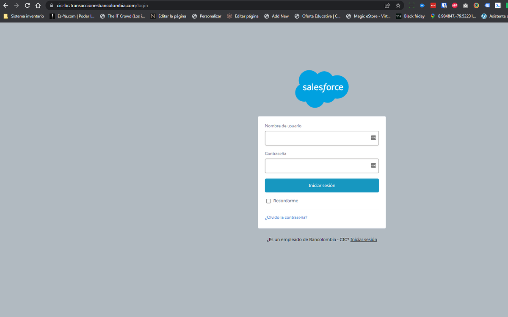The image size is (508, 317).
Task: View site security padlock info
Action: pyautogui.click(x=51, y=6)
